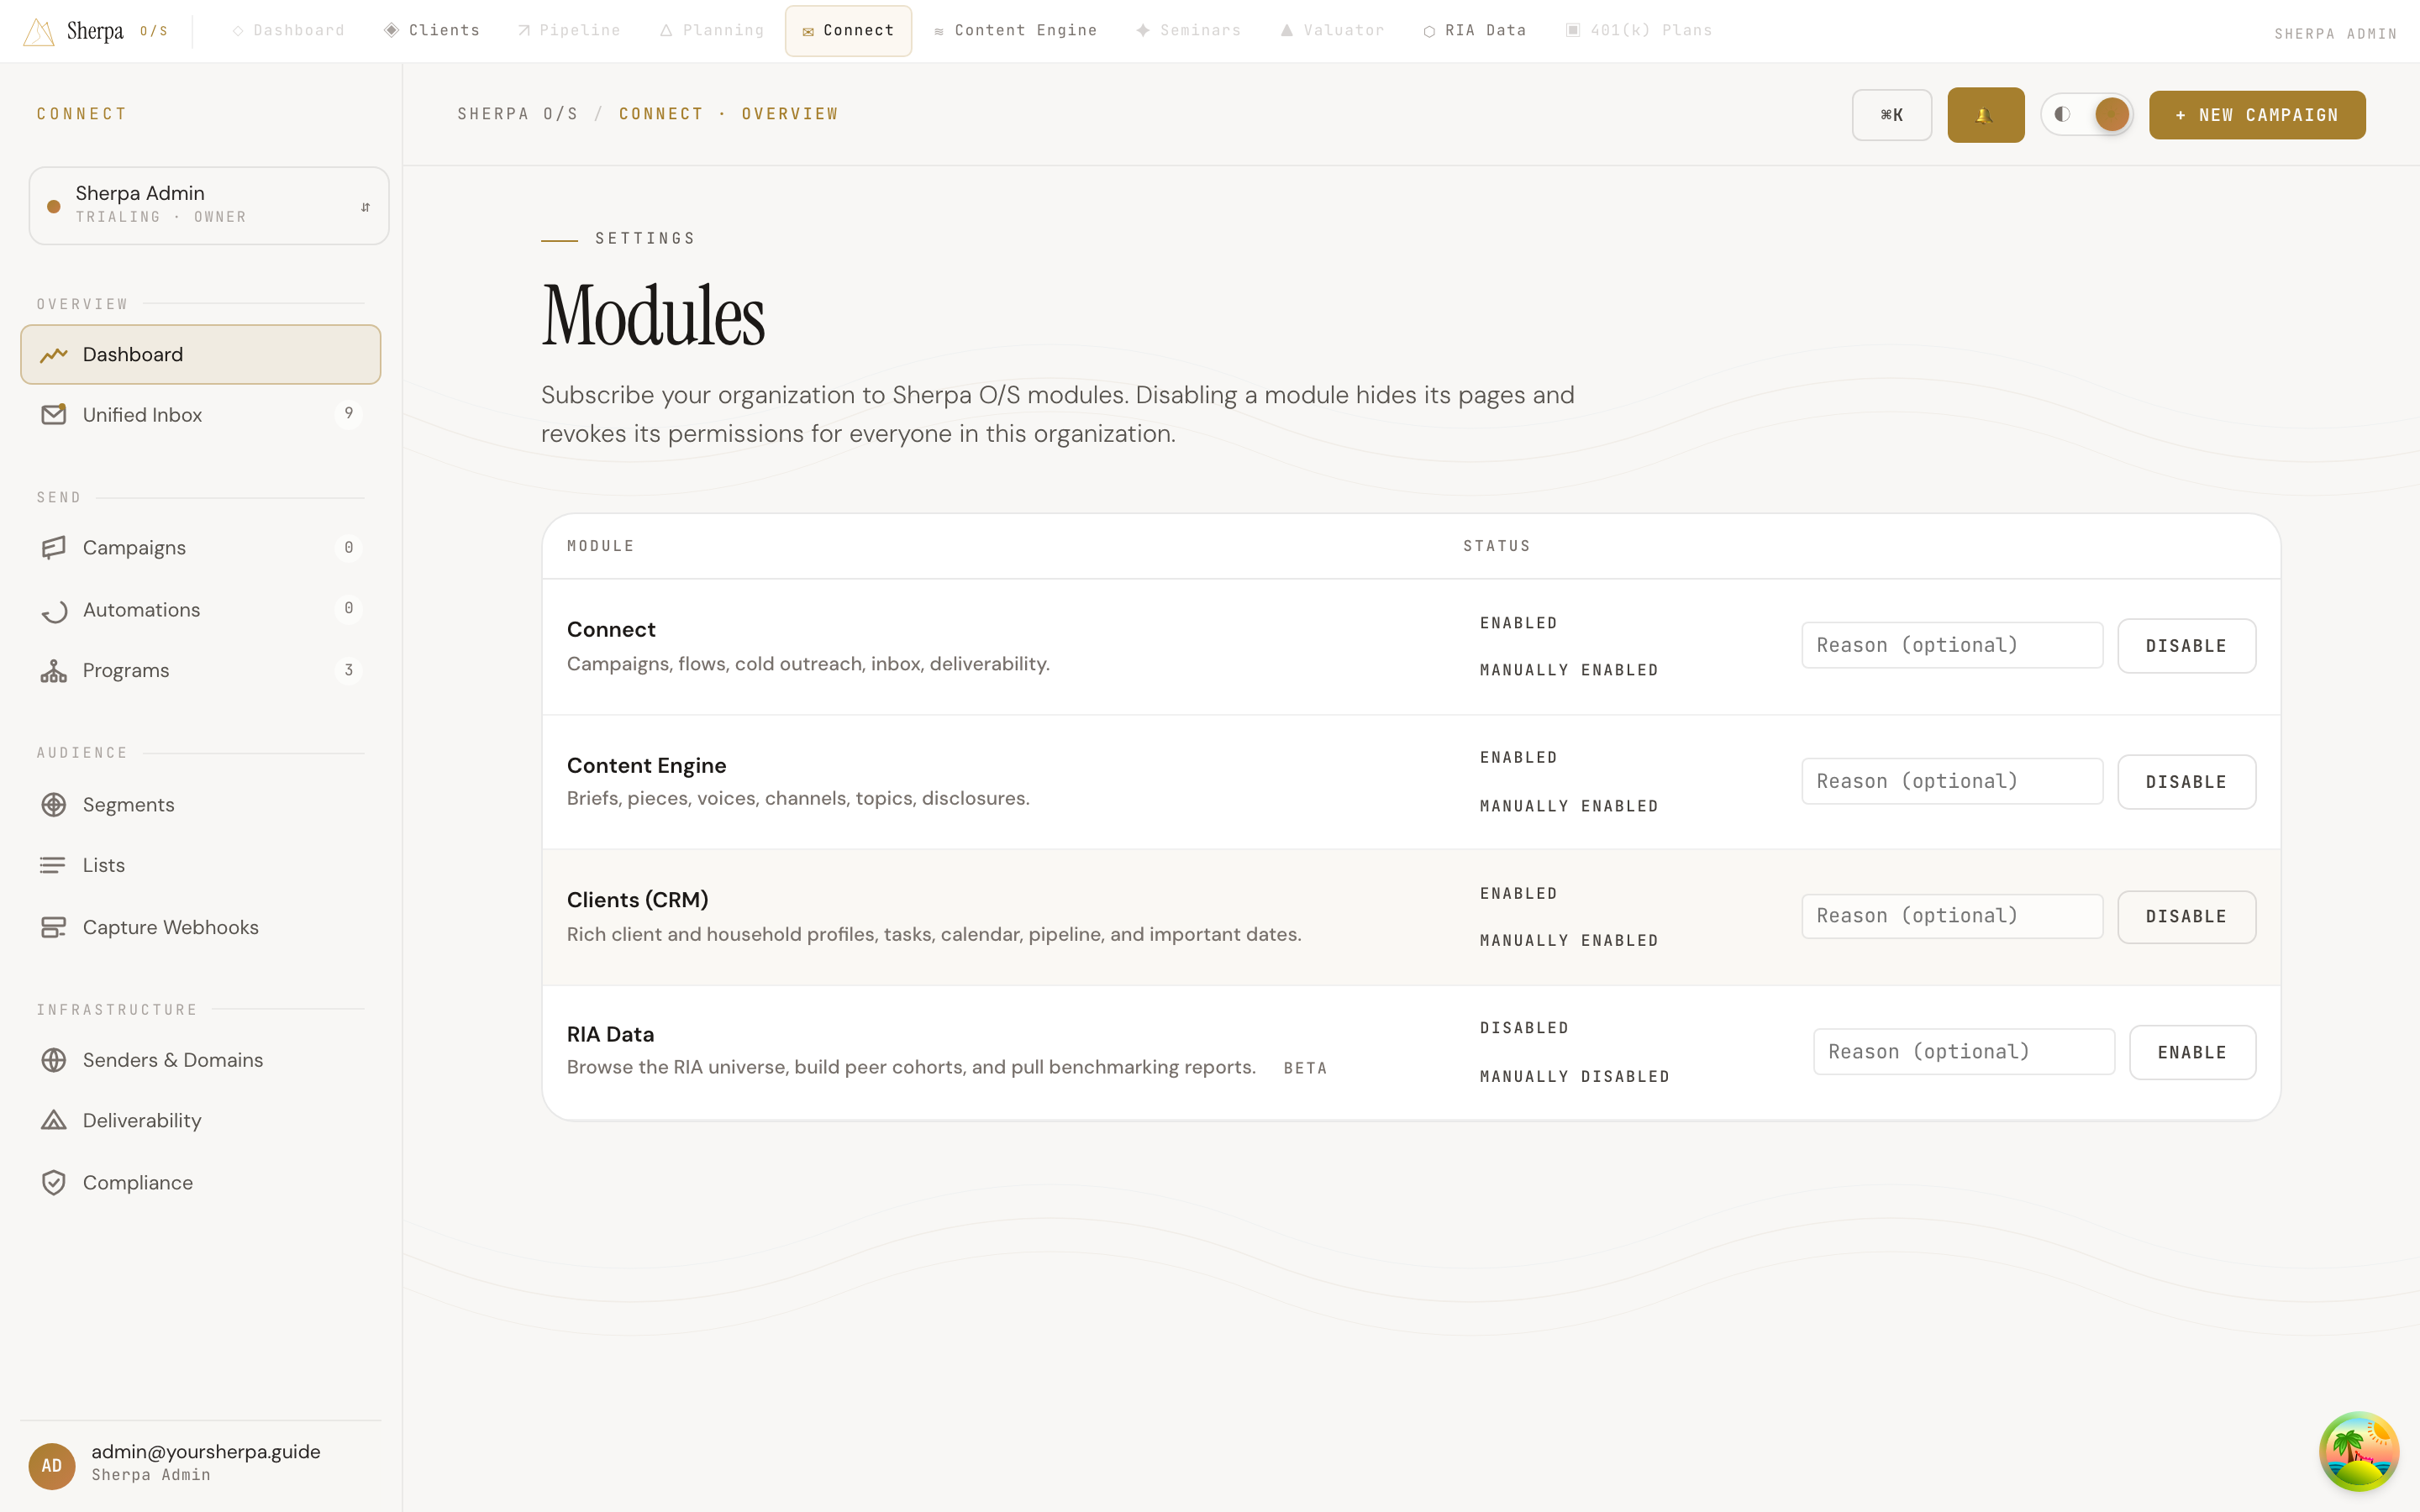The image size is (2420, 1512).
Task: Open Campaigns in the sidebar
Action: click(x=200, y=547)
